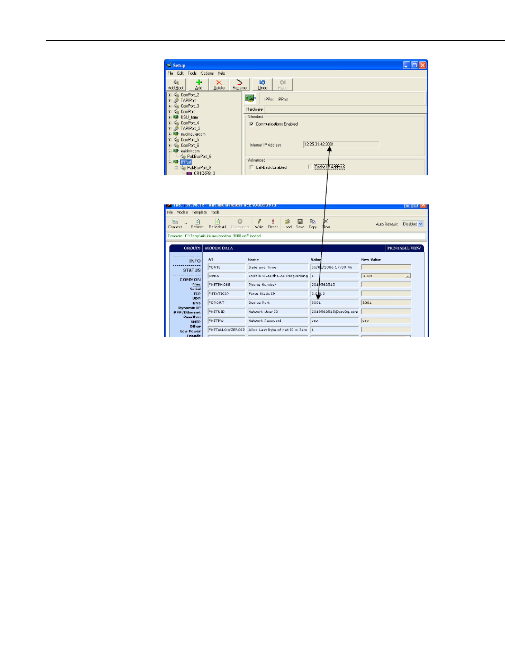This screenshot has height=654, width=505.
Task: Click the Redo toolbar button
Action: 282,85
